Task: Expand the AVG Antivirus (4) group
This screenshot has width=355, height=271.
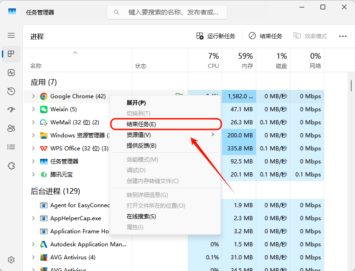Action: (33, 257)
